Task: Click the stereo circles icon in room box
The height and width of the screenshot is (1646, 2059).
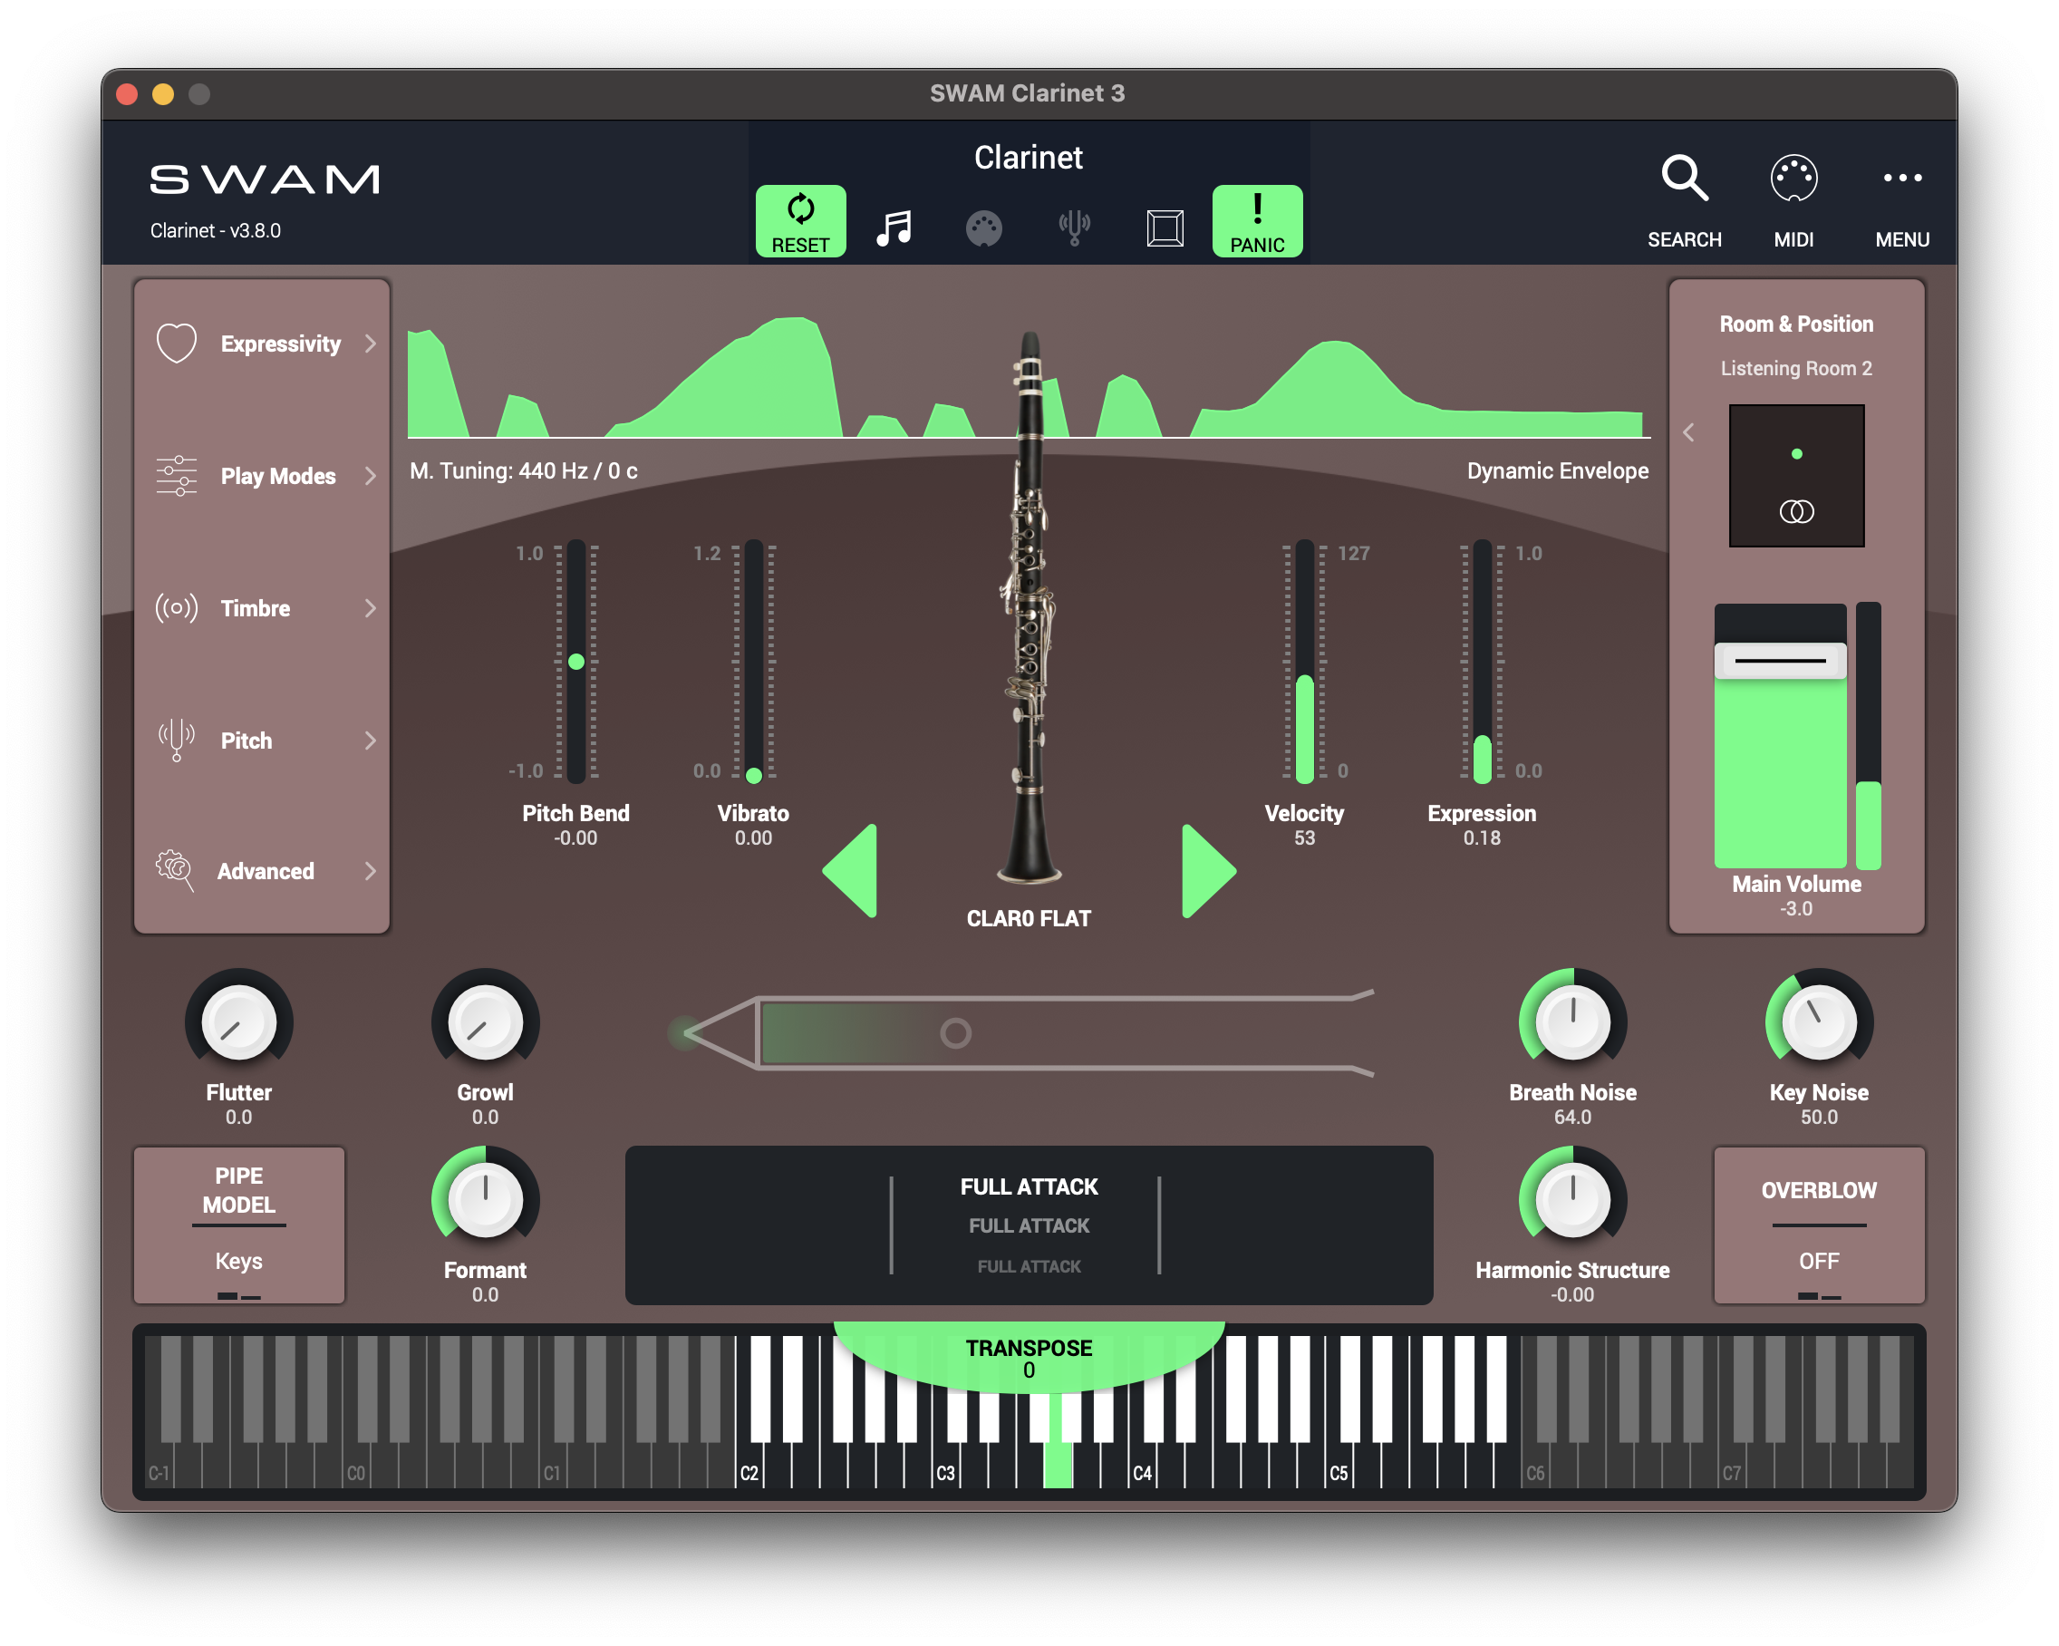Action: [x=1796, y=512]
